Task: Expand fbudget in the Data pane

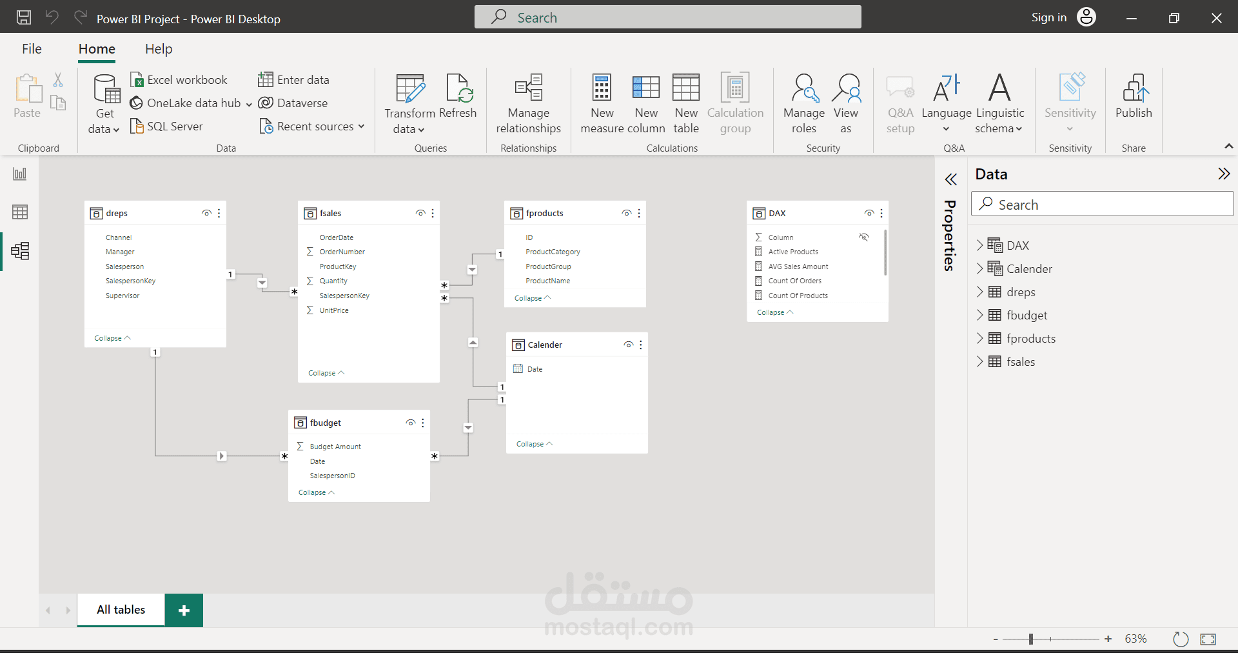Action: tap(979, 314)
